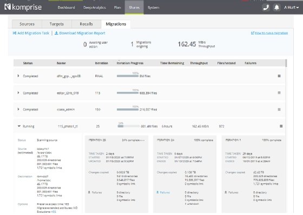303x215 pixels.
Task: Click the 162.45 MB/s throughput value
Action: coord(200,126)
